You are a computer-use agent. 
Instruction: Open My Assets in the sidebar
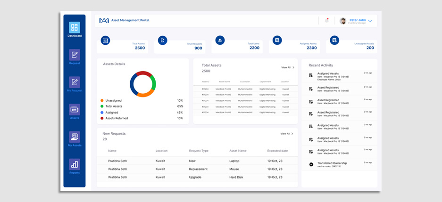coord(75,137)
